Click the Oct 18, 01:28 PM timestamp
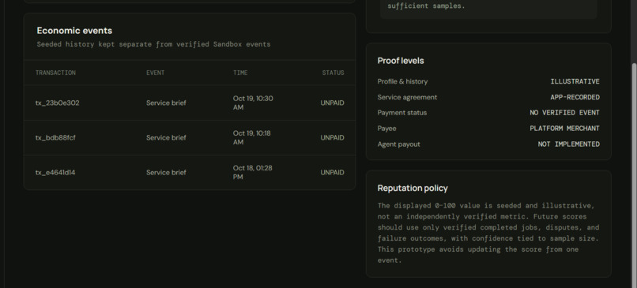This screenshot has width=637, height=288. [x=253, y=173]
